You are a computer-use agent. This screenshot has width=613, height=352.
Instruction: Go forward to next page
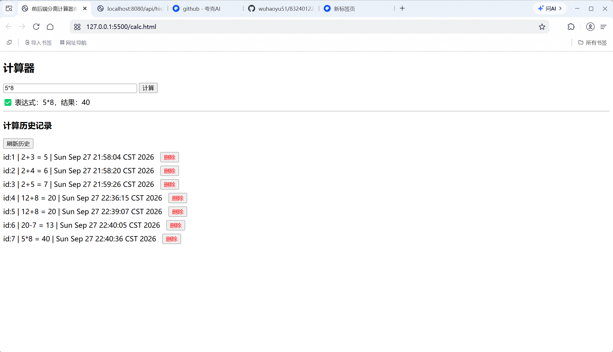[x=22, y=27]
